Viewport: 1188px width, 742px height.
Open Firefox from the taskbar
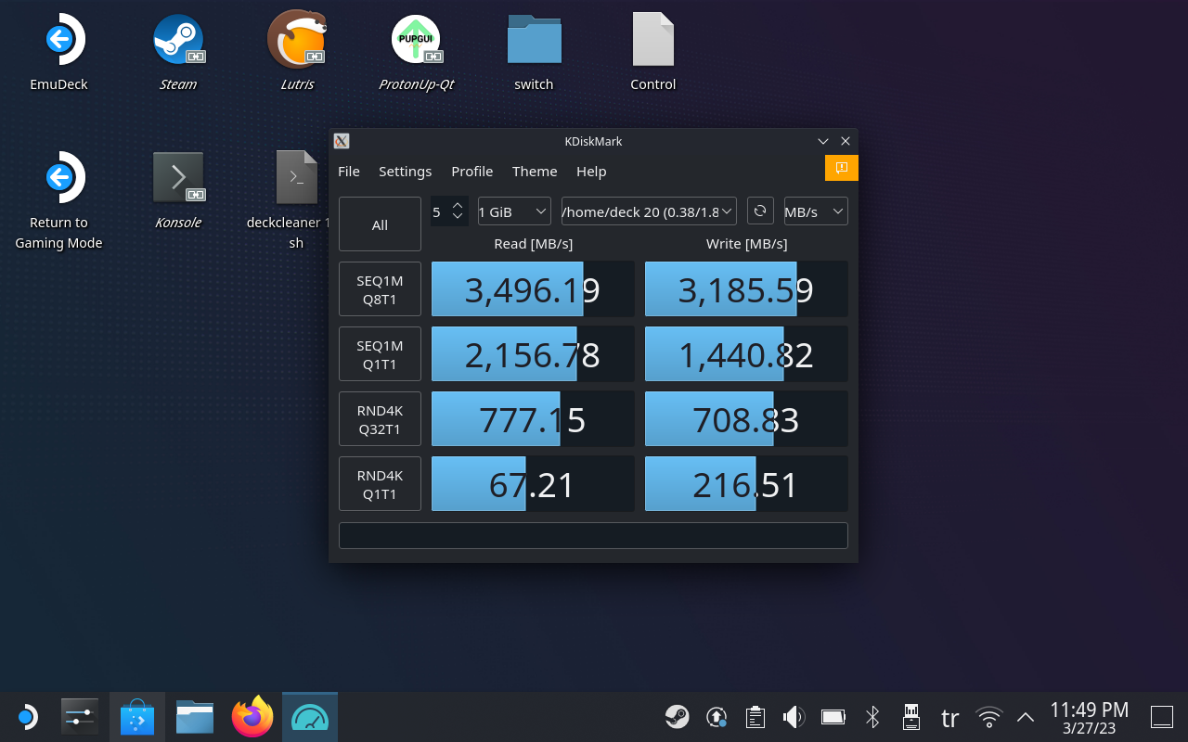[252, 717]
